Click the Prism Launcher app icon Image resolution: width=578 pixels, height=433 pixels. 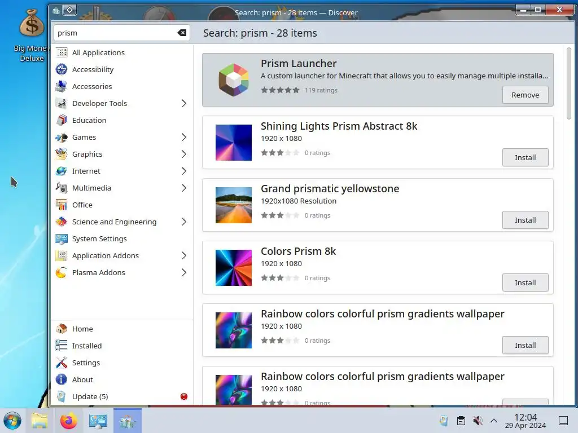(234, 80)
